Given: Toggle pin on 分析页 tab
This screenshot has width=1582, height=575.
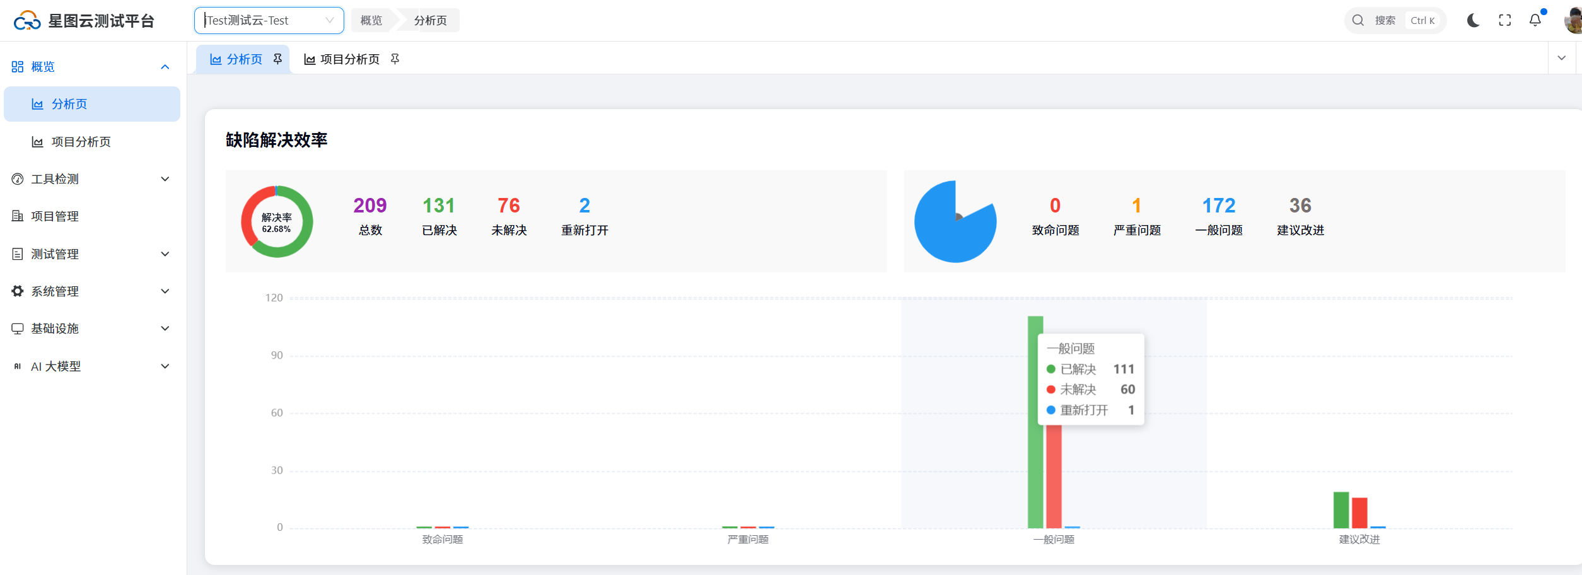Looking at the screenshot, I should [x=277, y=59].
